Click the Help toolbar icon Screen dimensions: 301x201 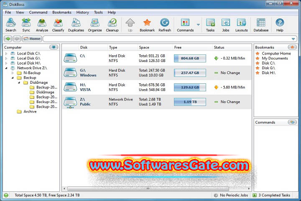point(280,25)
